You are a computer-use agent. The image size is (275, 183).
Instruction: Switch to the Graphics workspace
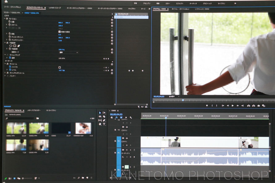207,3
